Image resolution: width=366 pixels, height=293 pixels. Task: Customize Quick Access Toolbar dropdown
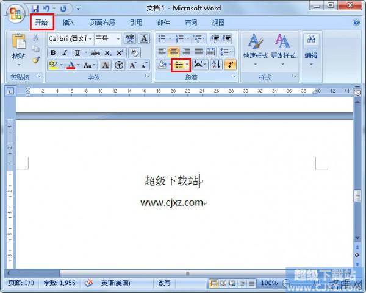click(79, 9)
